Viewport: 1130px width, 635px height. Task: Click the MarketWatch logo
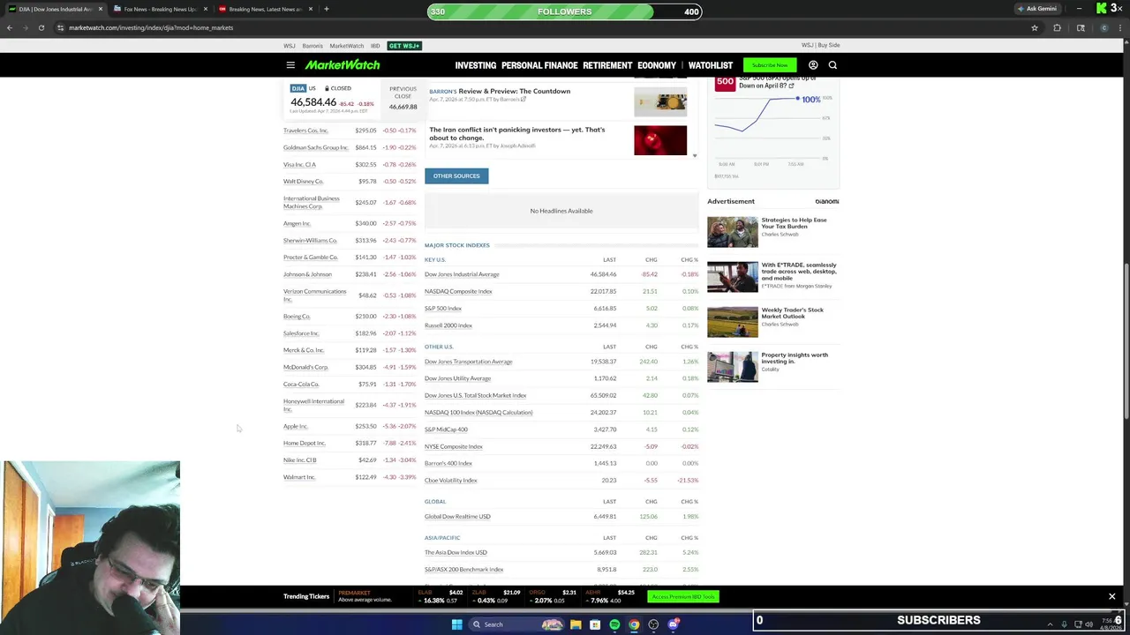pyautogui.click(x=343, y=65)
